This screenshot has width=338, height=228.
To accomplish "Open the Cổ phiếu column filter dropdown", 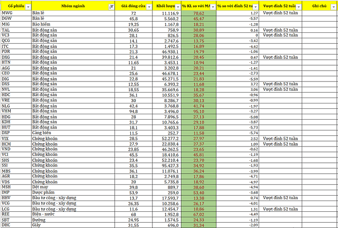I will (x=28, y=7).
